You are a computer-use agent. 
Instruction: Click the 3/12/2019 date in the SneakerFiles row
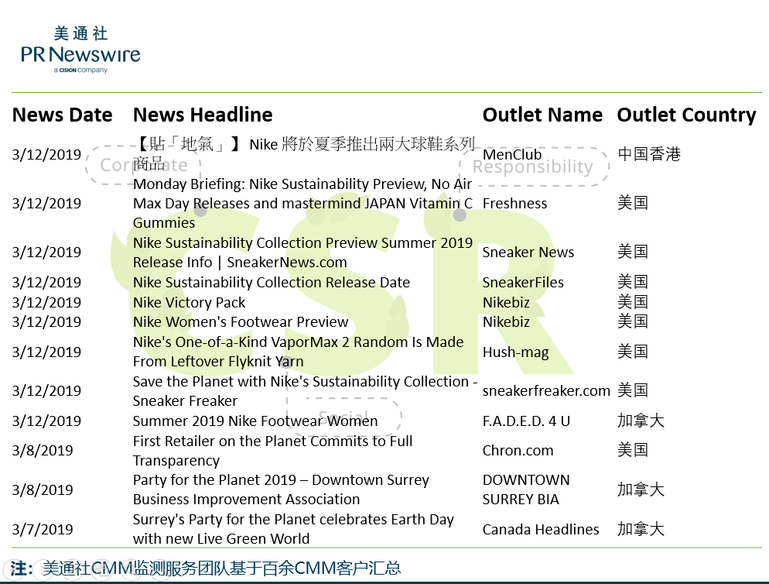point(46,283)
